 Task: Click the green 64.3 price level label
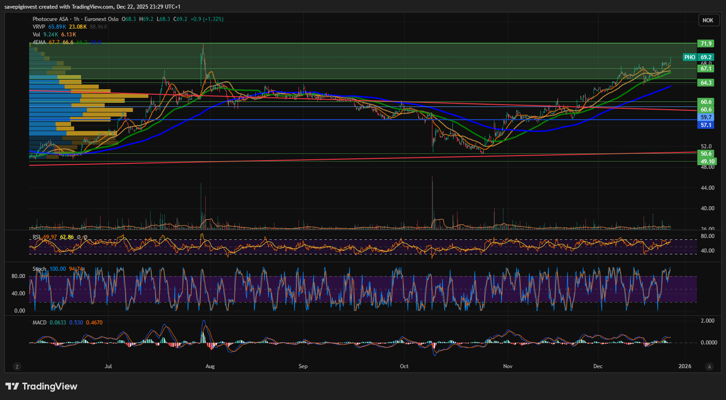[x=706, y=83]
